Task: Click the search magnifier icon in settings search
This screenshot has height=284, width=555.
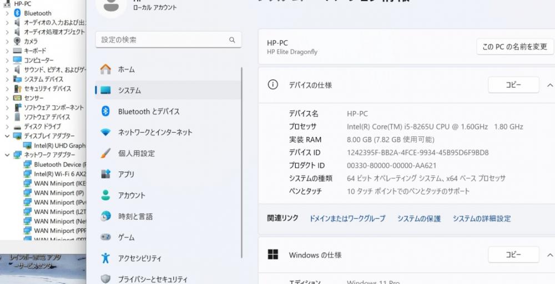Action: point(232,40)
